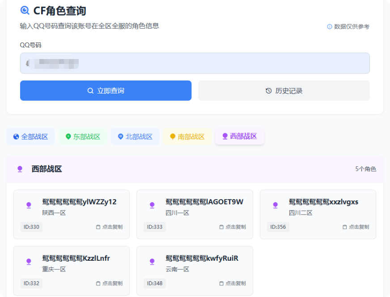Switch to the 北部战区 tab

(x=135, y=136)
